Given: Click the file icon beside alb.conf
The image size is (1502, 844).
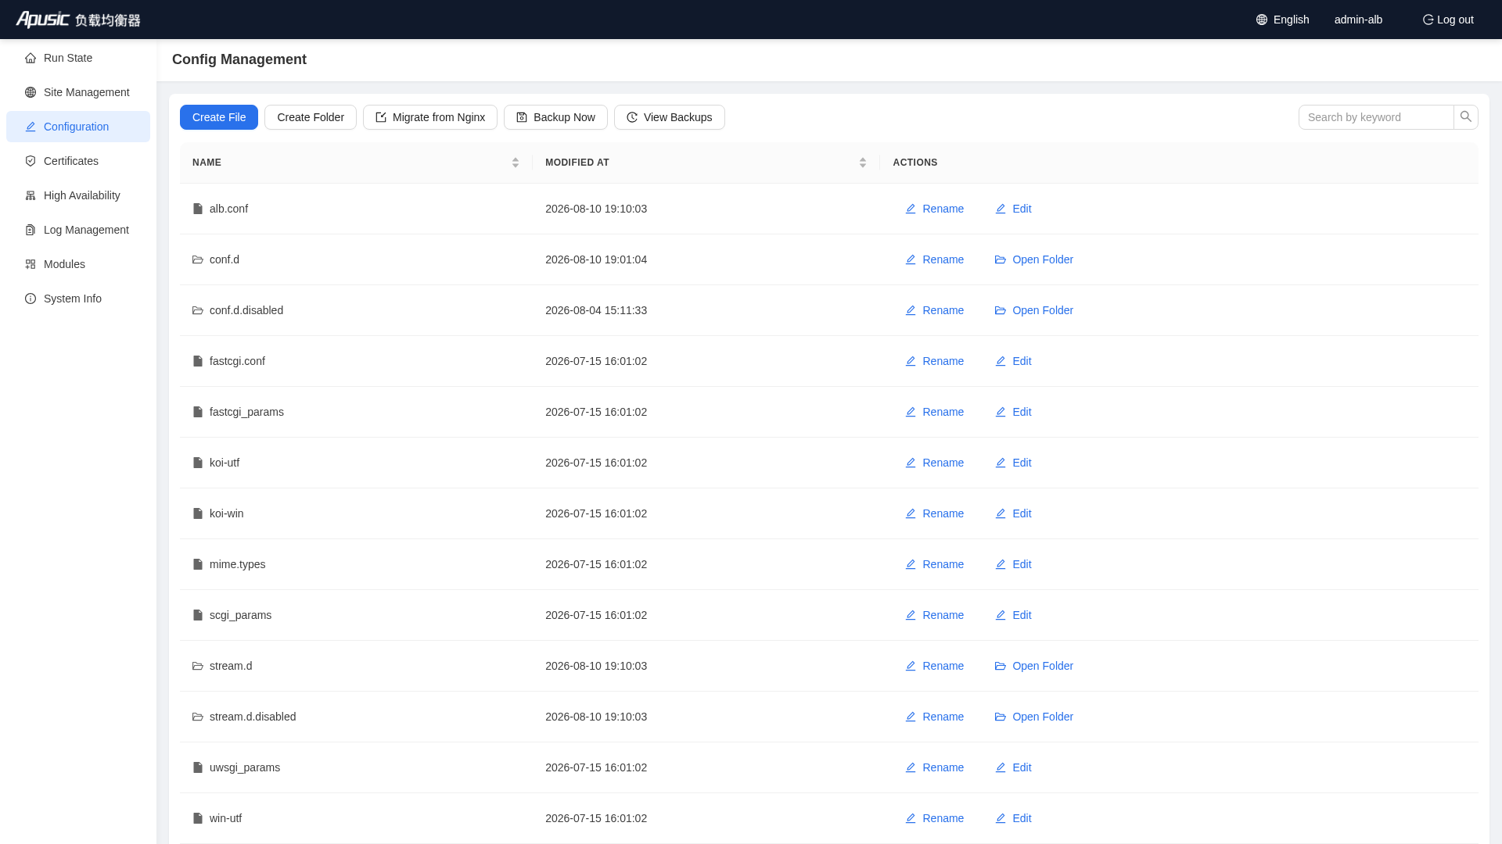Looking at the screenshot, I should tap(198, 209).
